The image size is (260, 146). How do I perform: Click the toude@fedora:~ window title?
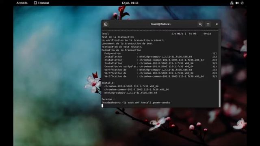pos(161,24)
